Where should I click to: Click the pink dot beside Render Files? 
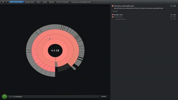tap(113, 15)
